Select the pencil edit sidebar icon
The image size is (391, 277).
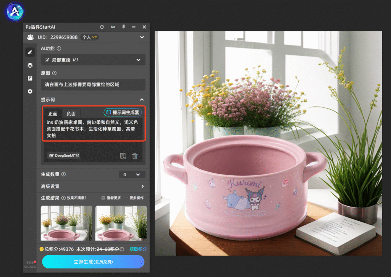30,52
